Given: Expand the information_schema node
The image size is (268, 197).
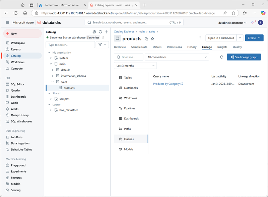Looking at the screenshot, I should 53,76.
